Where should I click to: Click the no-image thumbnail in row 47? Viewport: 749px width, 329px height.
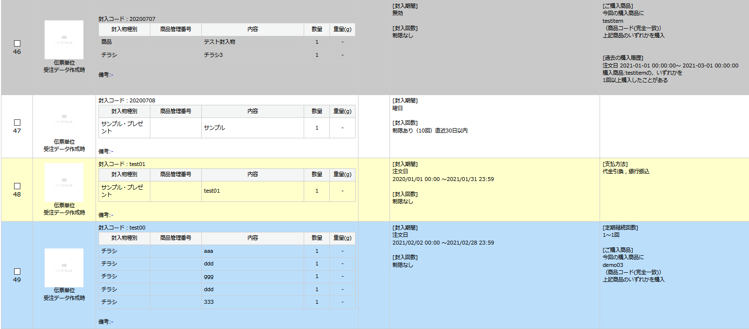pyautogui.click(x=64, y=118)
